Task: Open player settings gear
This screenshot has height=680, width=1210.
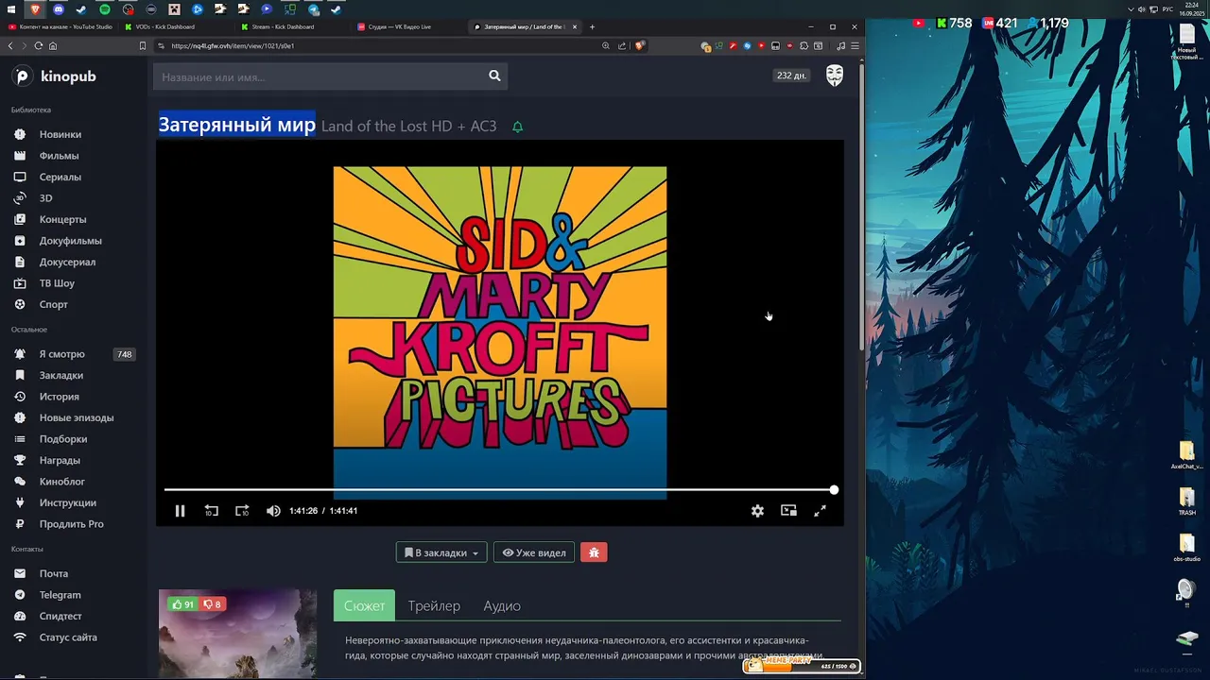Action: click(757, 511)
